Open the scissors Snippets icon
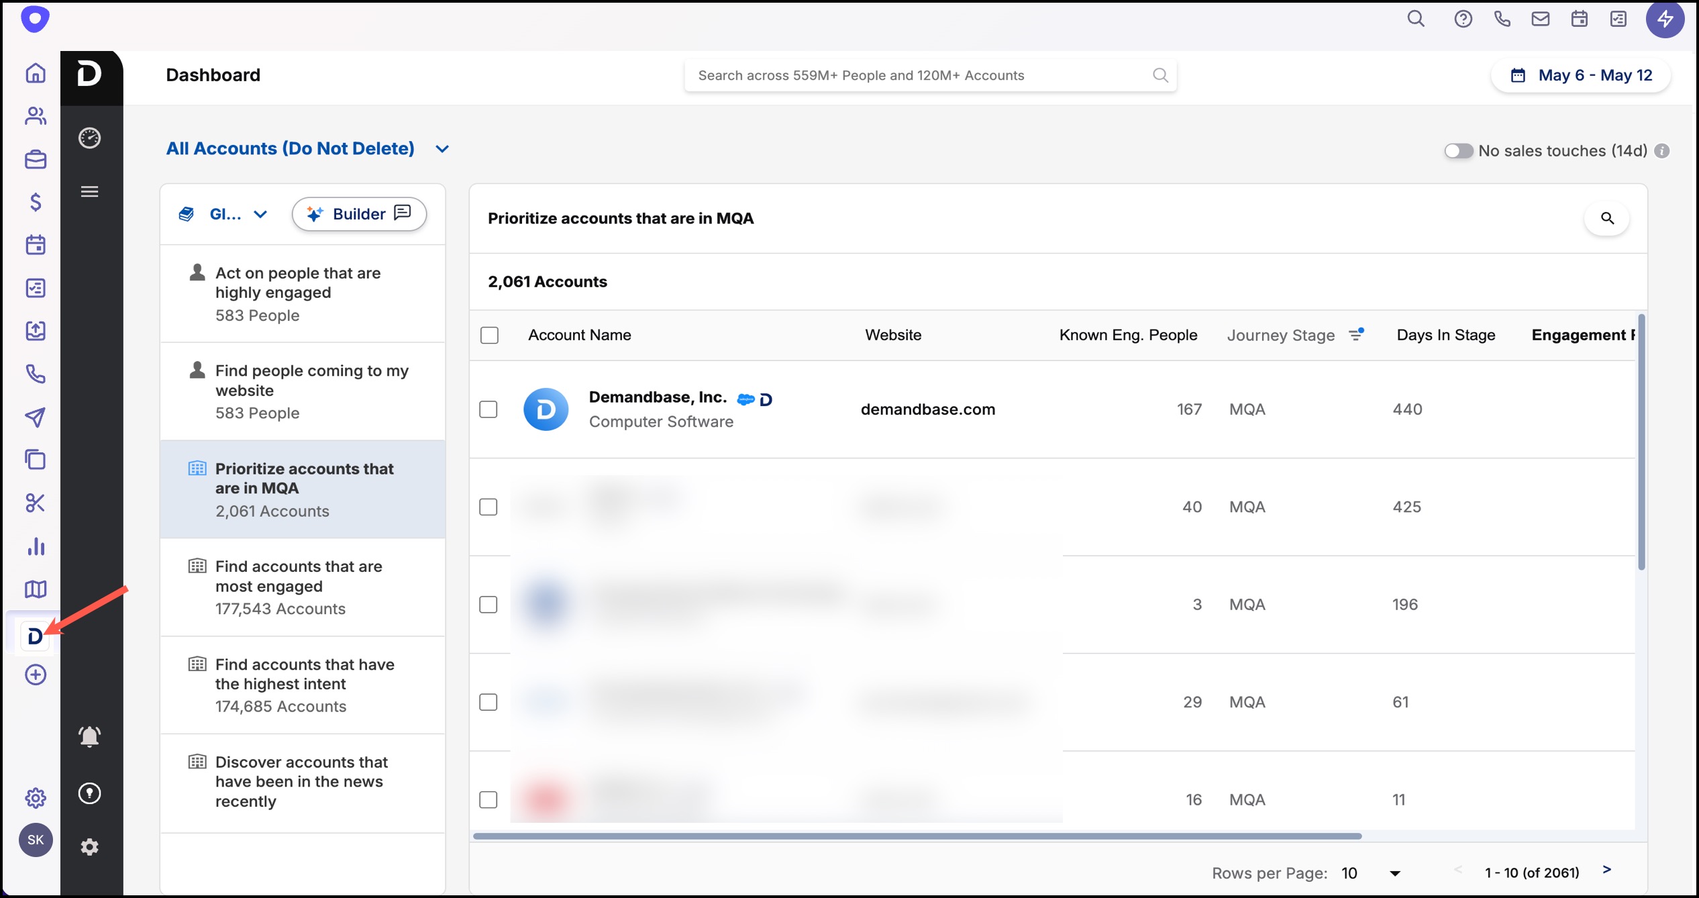Image resolution: width=1699 pixels, height=898 pixels. pyautogui.click(x=36, y=503)
